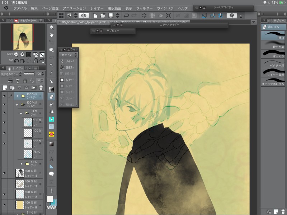Toggle visibility of レイヤー 11
This screenshot has height=215, width=287.
click(x=4, y=205)
